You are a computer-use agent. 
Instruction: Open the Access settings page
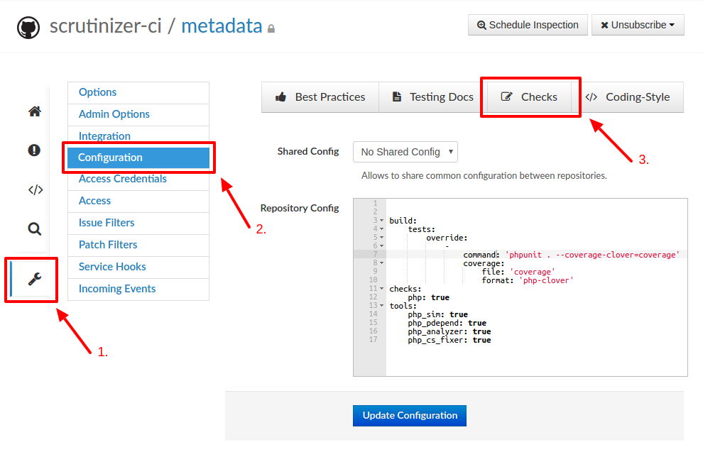(x=138, y=201)
